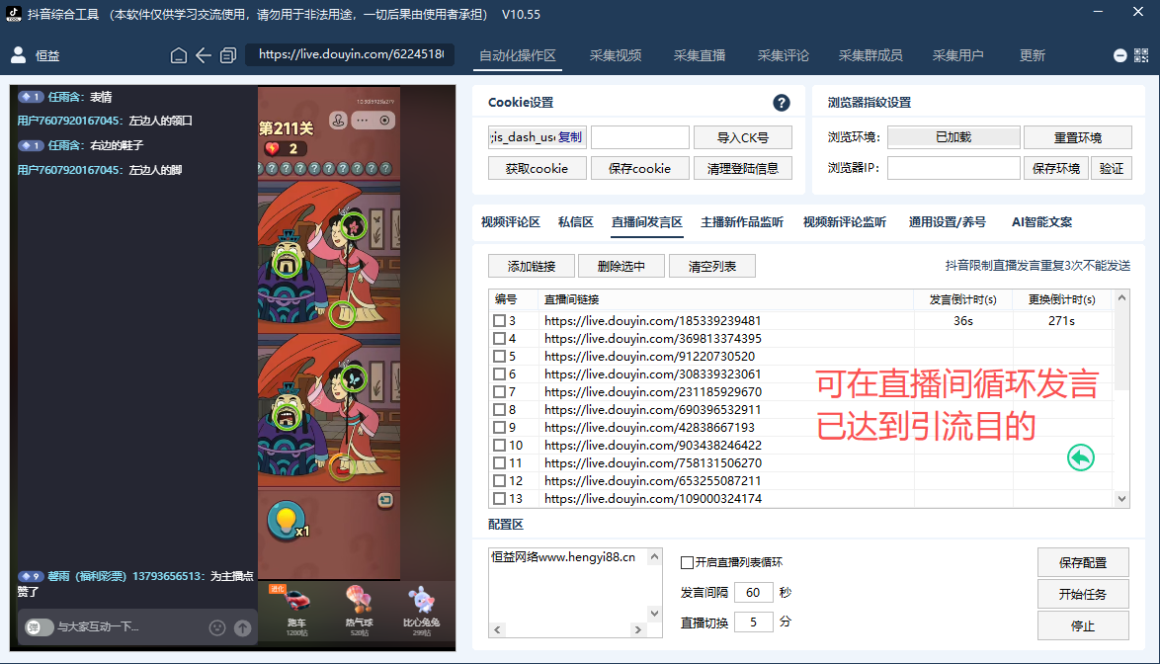Click the 获取cookie button

point(538,169)
